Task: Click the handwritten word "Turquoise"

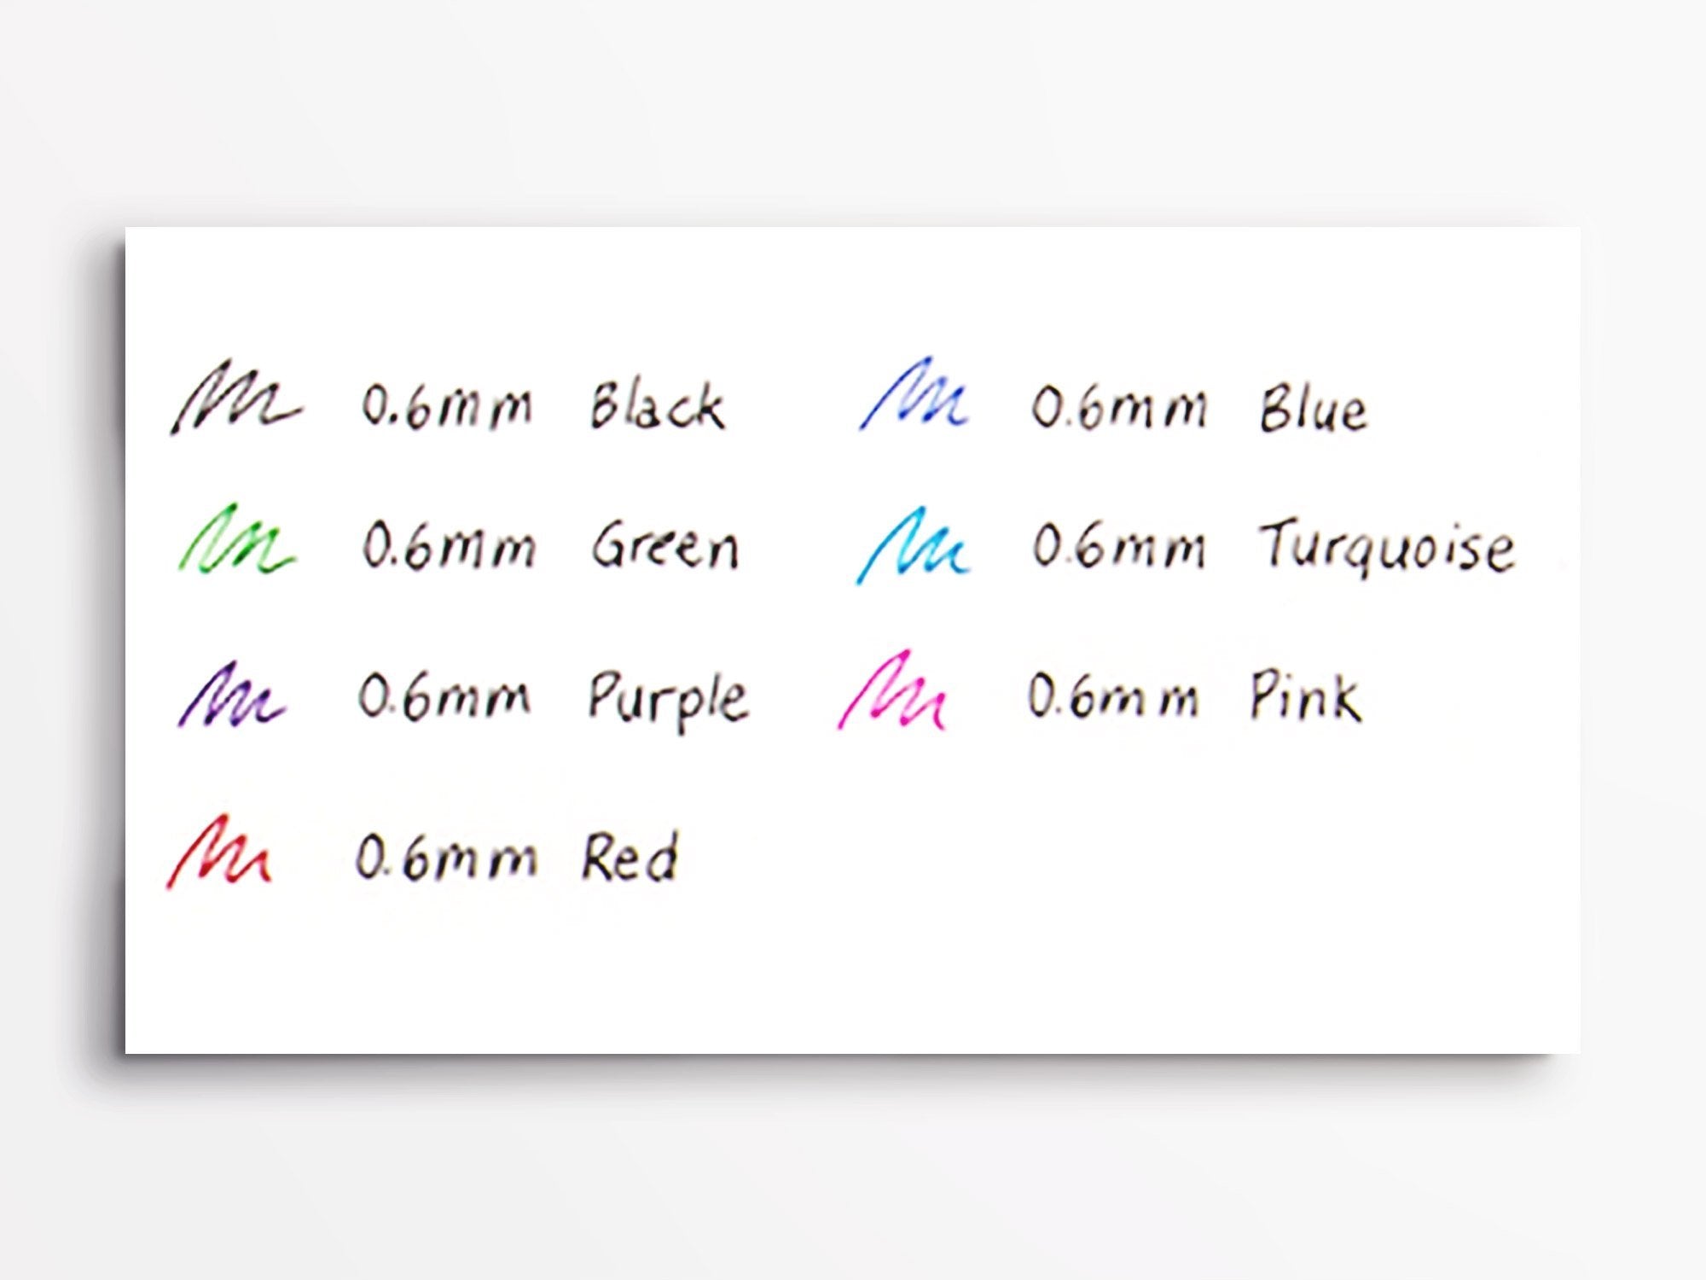Action: [1386, 547]
